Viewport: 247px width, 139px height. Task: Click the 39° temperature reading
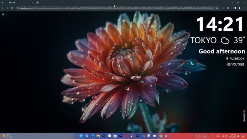click(x=239, y=40)
